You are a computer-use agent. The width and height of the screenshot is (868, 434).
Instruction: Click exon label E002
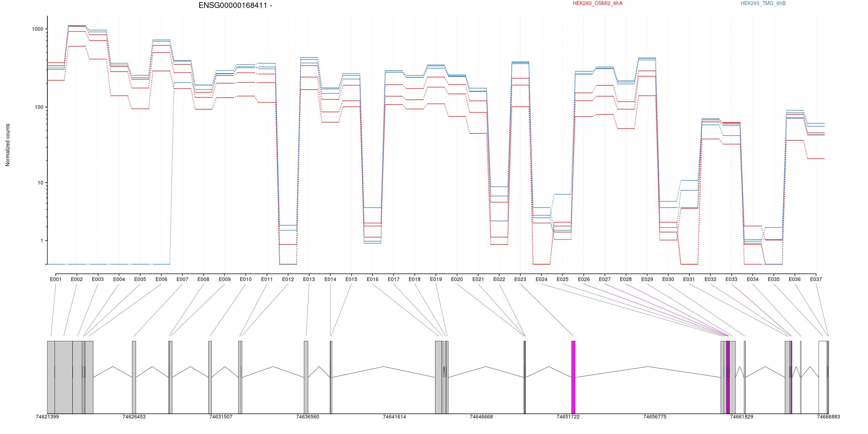click(x=77, y=279)
